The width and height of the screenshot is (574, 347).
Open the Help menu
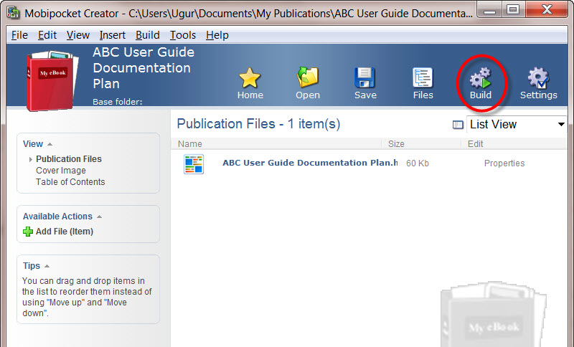click(217, 35)
